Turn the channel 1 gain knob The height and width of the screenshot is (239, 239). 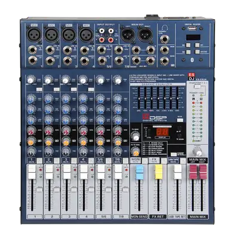(x=30, y=80)
